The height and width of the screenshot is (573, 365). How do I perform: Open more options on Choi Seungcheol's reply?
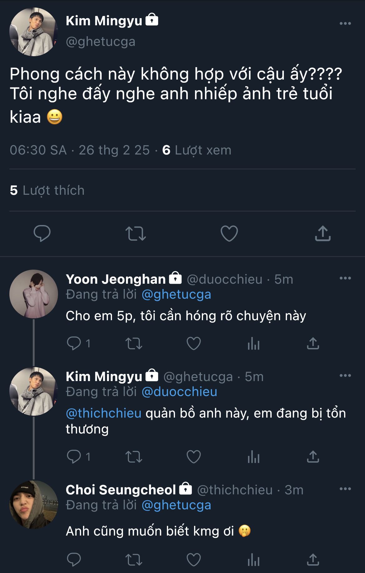345,489
